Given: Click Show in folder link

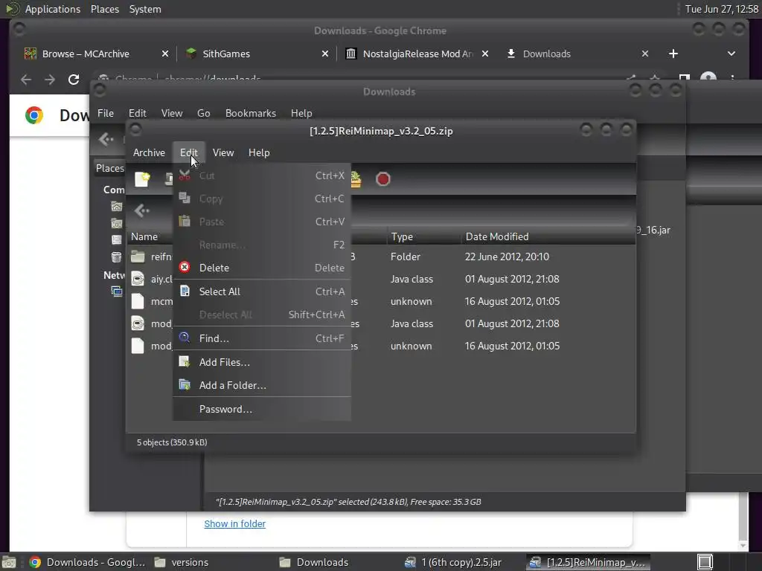Looking at the screenshot, I should tap(234, 524).
